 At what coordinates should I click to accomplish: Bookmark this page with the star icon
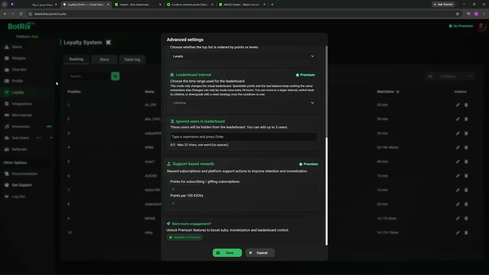[458, 14]
